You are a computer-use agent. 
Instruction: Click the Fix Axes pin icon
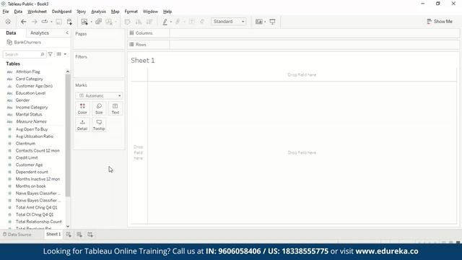(x=202, y=22)
